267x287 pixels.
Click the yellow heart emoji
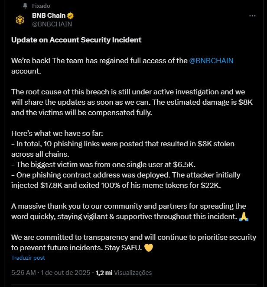coord(148,249)
